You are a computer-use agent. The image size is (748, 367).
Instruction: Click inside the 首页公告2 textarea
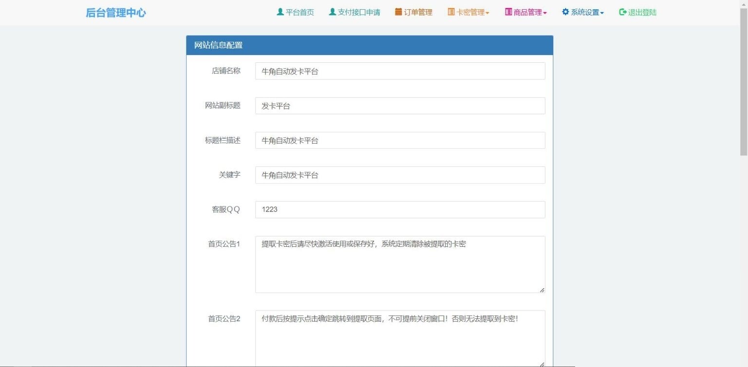(400, 338)
